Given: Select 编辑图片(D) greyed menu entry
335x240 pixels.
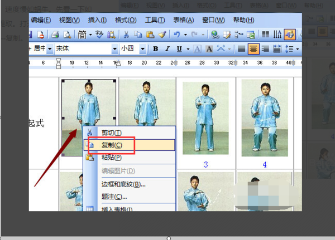Looking at the screenshot, I should tap(130, 171).
